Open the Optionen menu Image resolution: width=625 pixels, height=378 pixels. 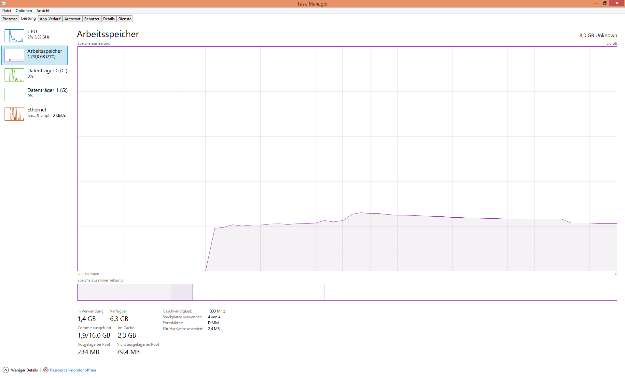(24, 11)
